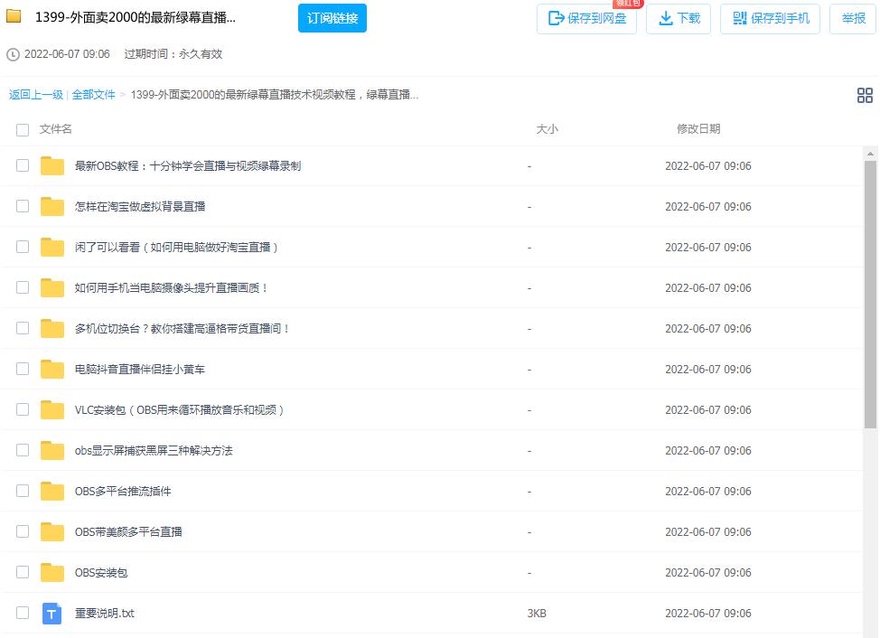The height and width of the screenshot is (638, 880).
Task: Open folder 如何用手机当电脑摄像头提升直播画质！
Action: (x=172, y=288)
